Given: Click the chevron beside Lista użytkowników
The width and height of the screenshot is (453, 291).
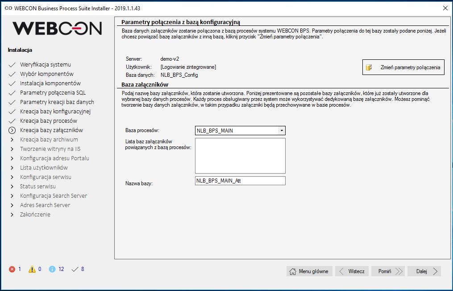Looking at the screenshot, I should pyautogui.click(x=12, y=168).
